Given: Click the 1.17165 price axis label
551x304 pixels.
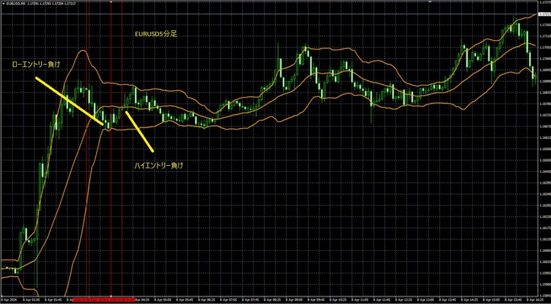Looking at the screenshot, I should (x=545, y=25).
